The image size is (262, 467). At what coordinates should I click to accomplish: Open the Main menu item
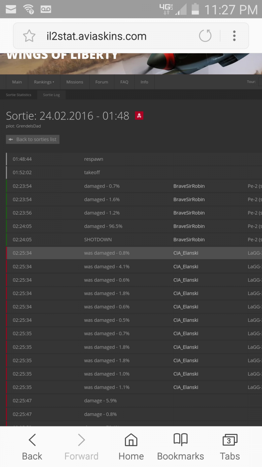tap(17, 82)
